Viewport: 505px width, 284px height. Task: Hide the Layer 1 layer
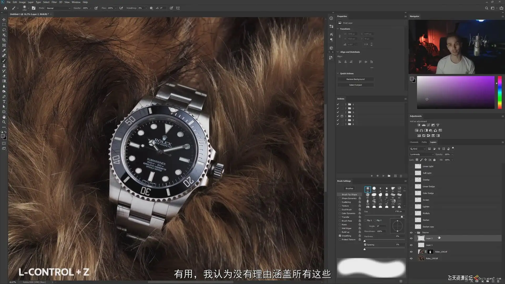[411, 245]
